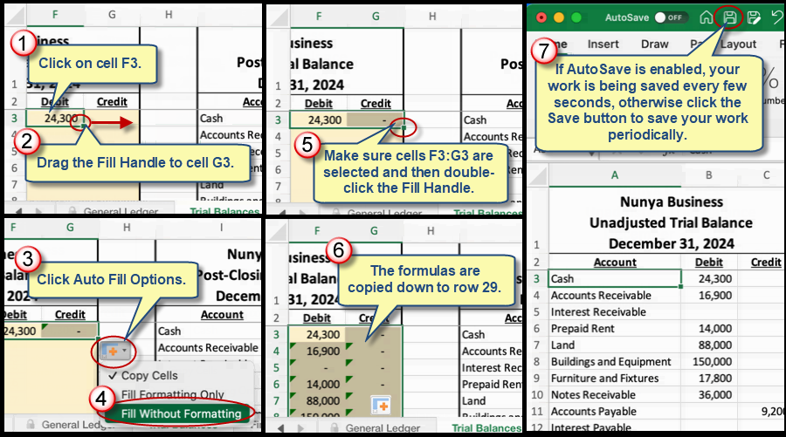
Task: Select the 'Interest Receivable' cell
Action: (615, 312)
